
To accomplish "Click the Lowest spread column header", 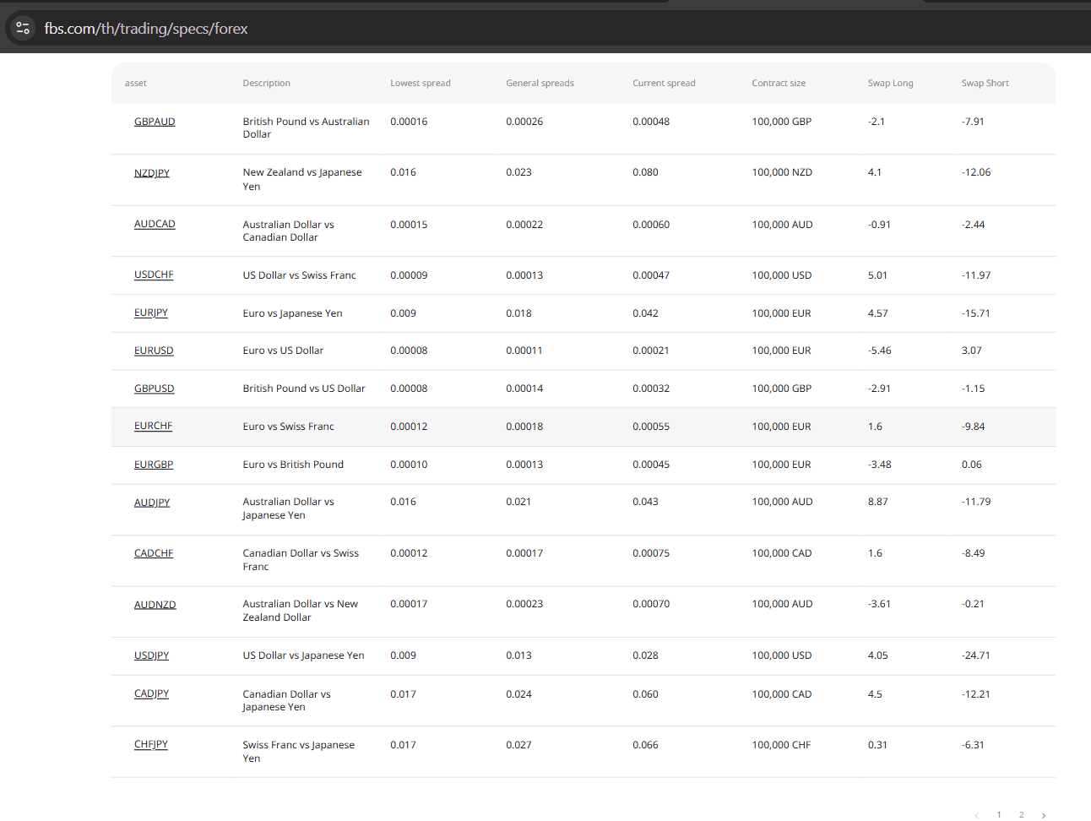I will 420,83.
